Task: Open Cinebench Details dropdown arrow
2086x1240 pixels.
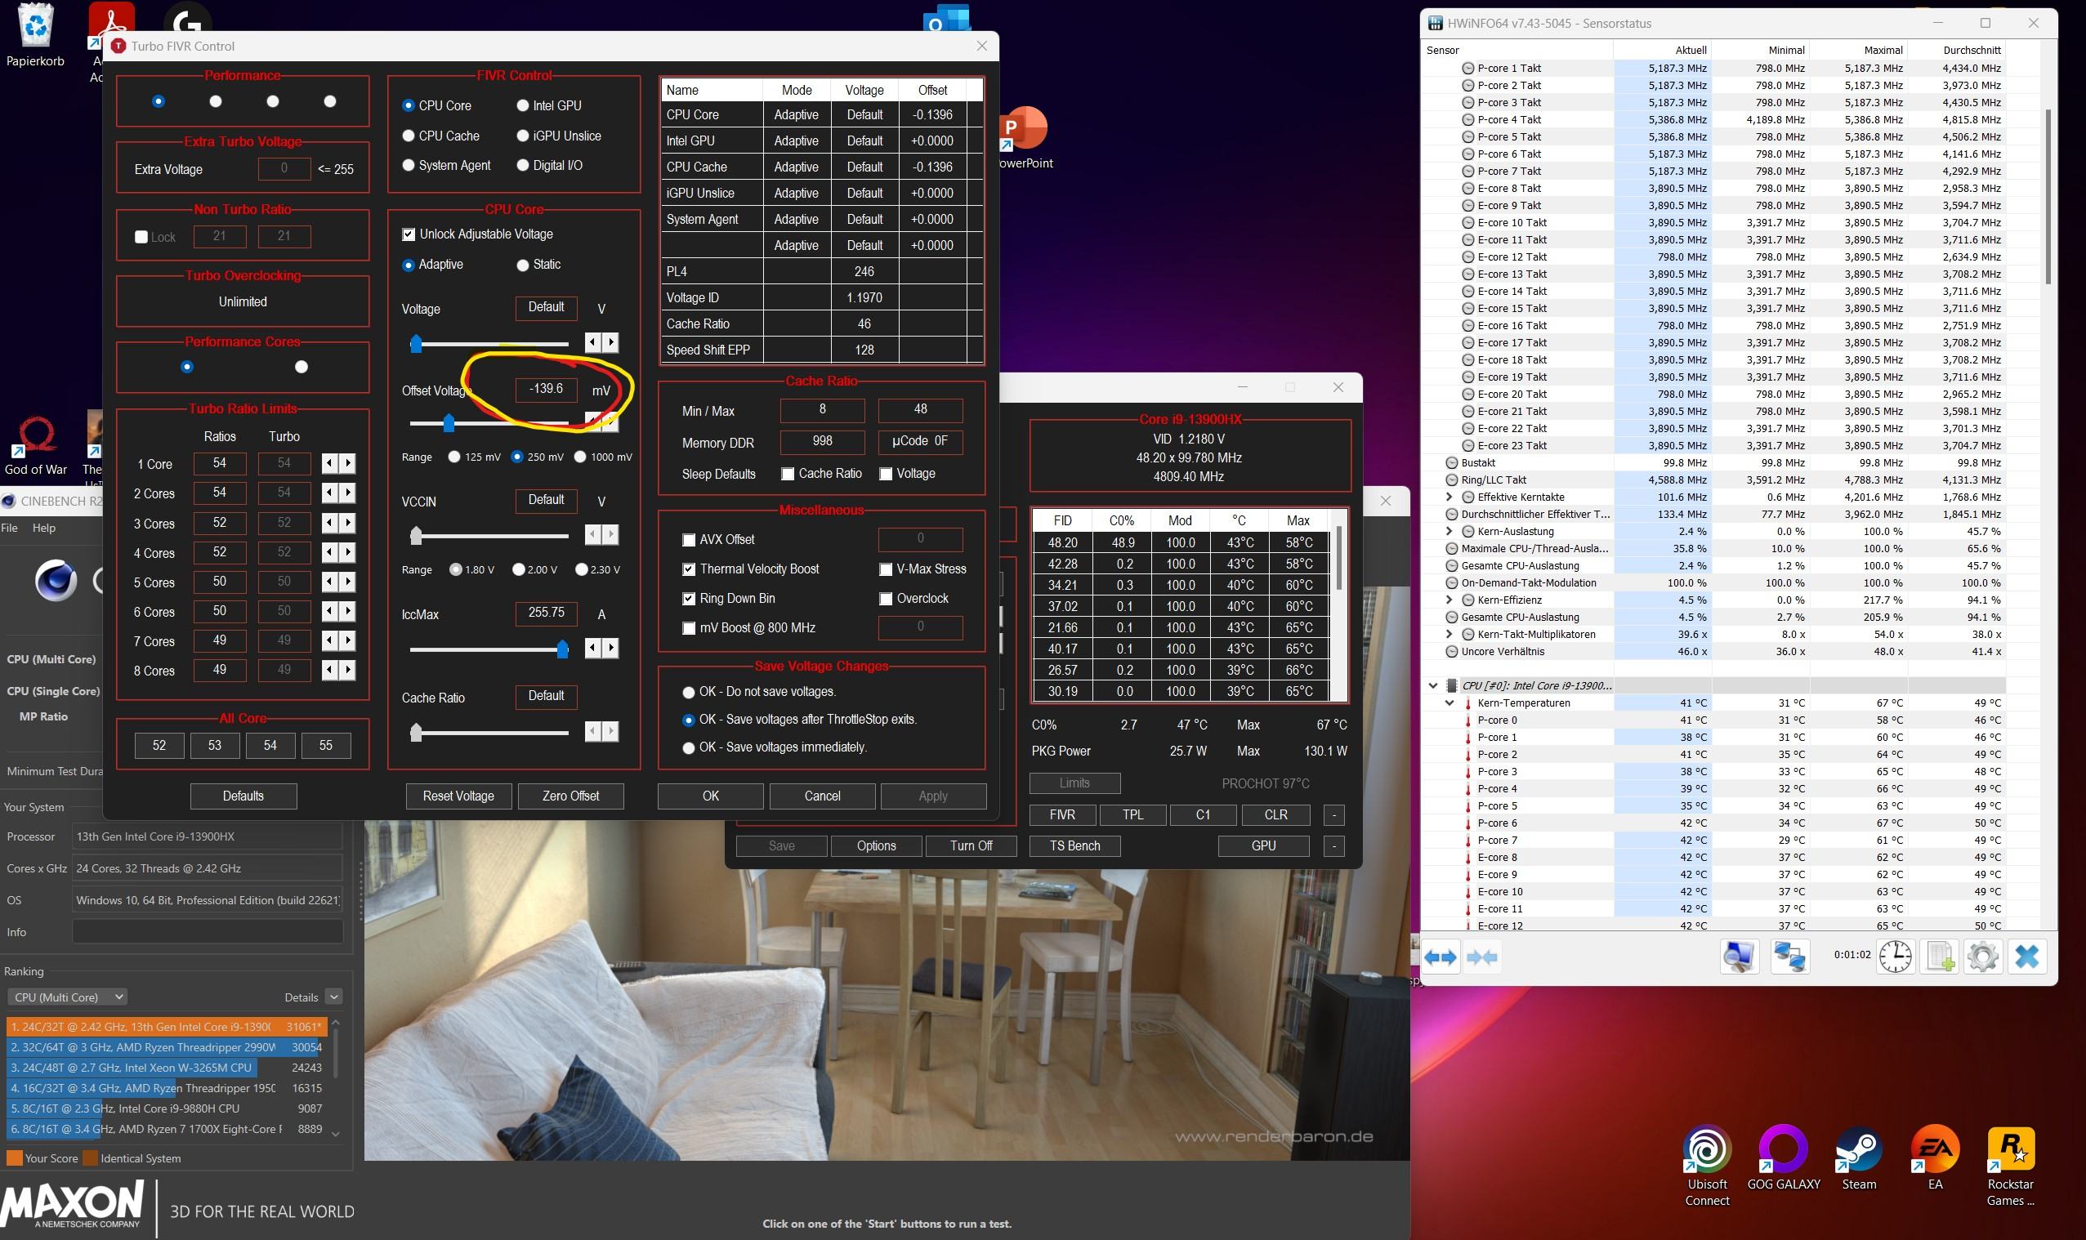Action: 333,997
